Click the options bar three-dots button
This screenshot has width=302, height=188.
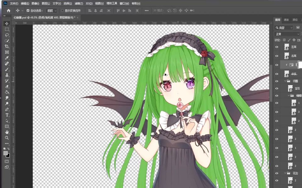pyautogui.click(x=147, y=11)
